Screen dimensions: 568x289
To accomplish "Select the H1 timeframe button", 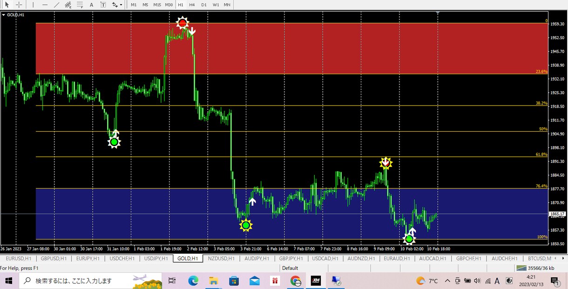I will pos(181,5).
